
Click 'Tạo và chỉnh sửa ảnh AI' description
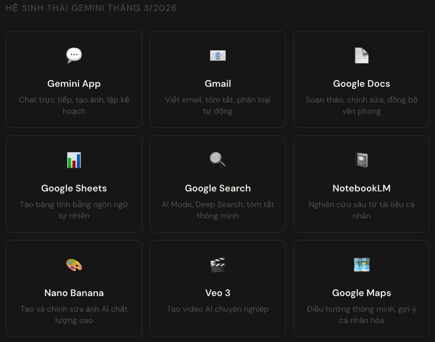pos(74,315)
